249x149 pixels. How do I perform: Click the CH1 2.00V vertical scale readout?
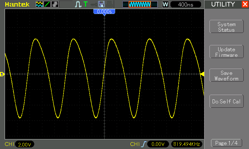click(25, 144)
